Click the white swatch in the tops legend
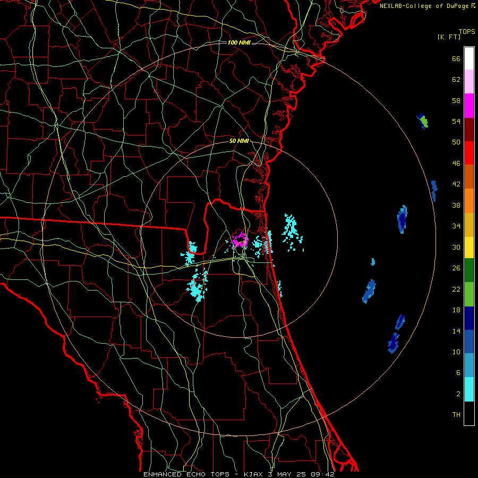 [469, 58]
